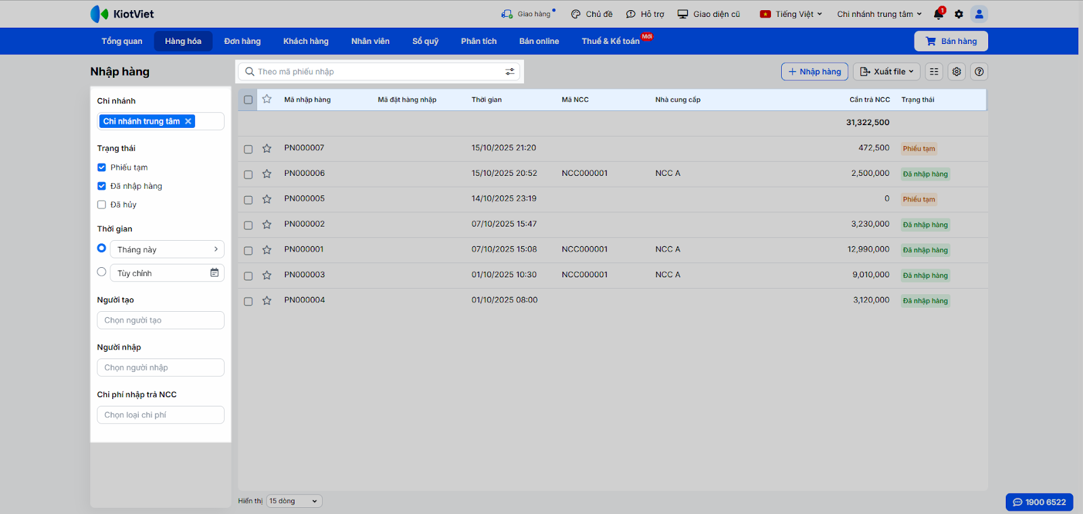1083x514 pixels.
Task: Open search filter options icon
Action: pyautogui.click(x=510, y=72)
